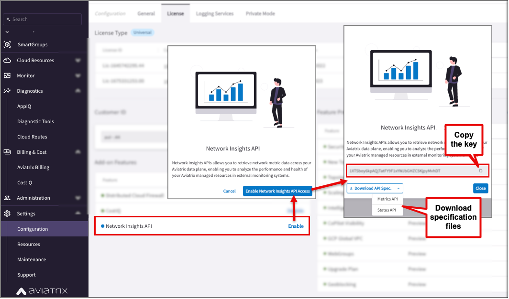Close the Network Insights API dialog
This screenshot has height=299, width=509.
(481, 188)
